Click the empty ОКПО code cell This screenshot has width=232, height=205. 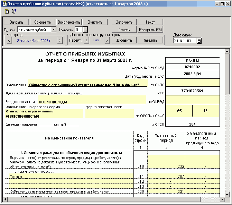tap(193, 83)
